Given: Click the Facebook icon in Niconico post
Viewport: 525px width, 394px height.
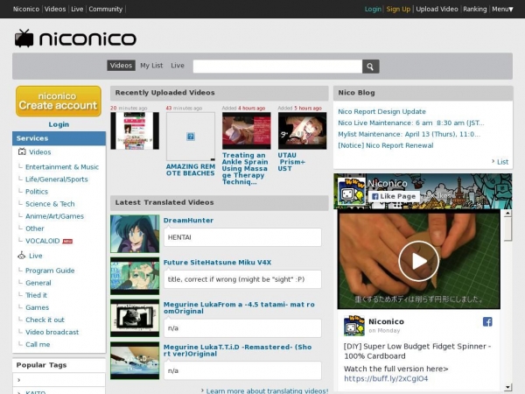Looking at the screenshot, I should pyautogui.click(x=487, y=322).
